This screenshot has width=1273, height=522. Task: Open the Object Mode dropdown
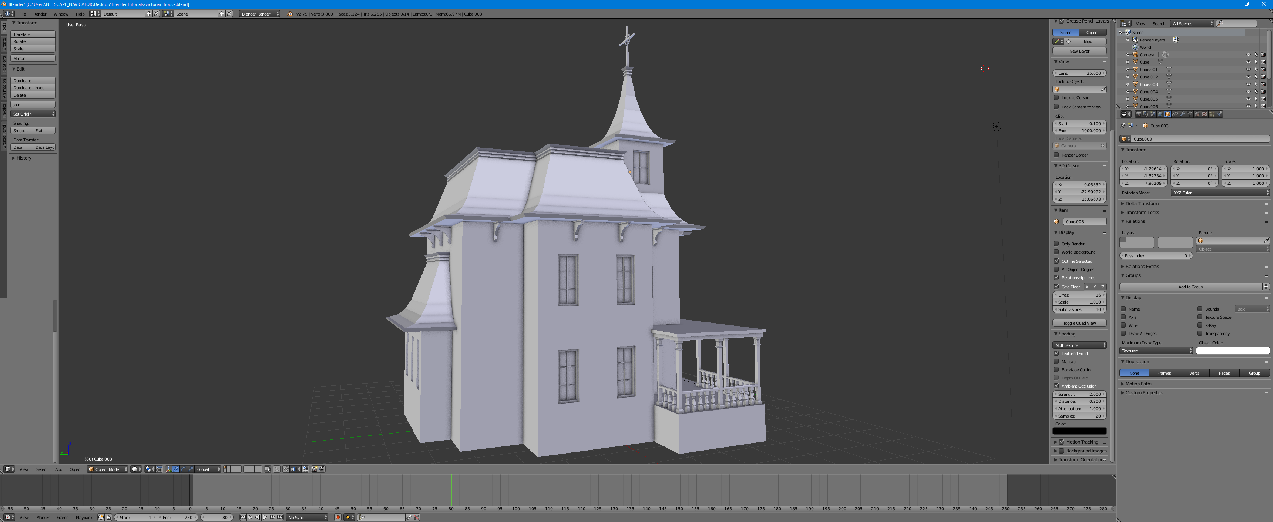pos(108,469)
